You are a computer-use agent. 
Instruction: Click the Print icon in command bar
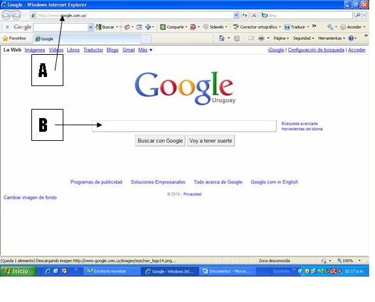[x=261, y=38]
